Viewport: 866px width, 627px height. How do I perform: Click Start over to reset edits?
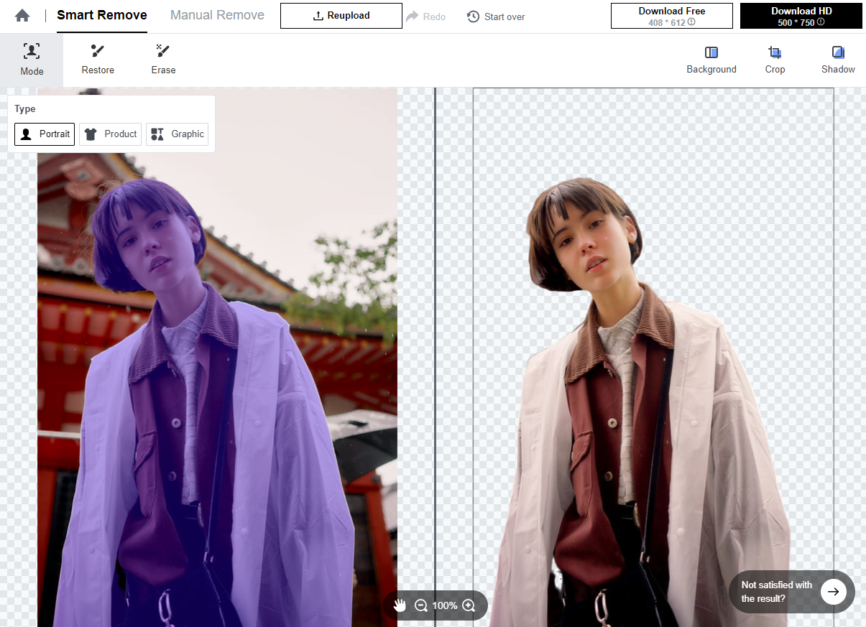496,17
